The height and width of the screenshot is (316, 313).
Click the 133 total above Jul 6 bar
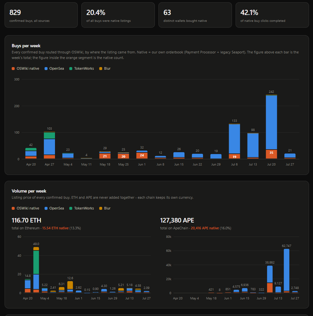[235, 121]
